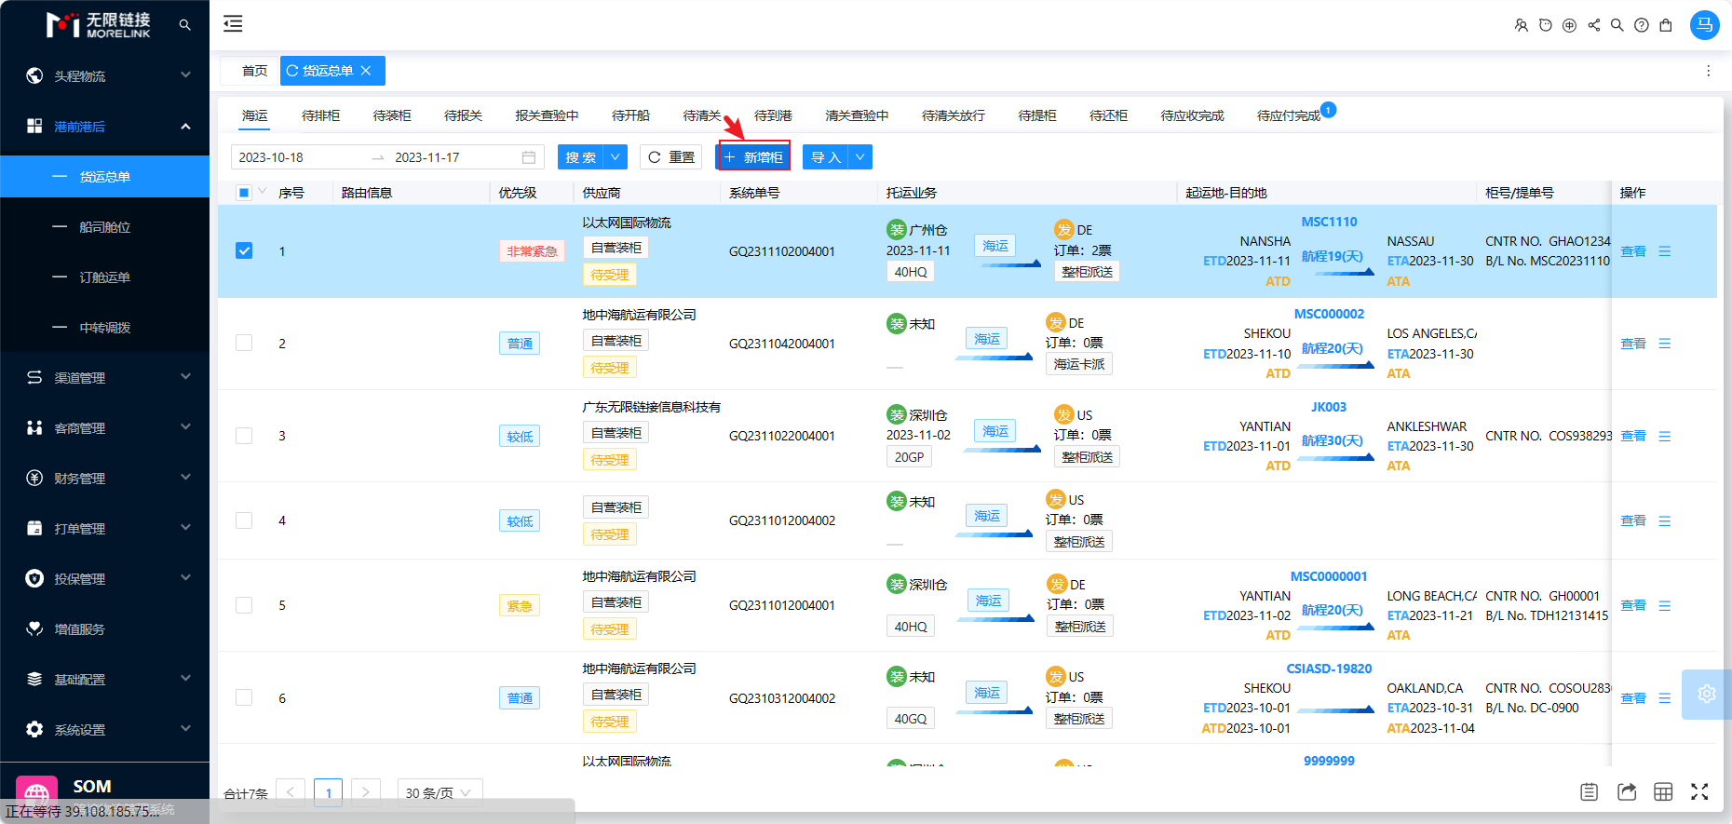Click the 新增柜 button
The height and width of the screenshot is (824, 1732).
click(x=753, y=157)
